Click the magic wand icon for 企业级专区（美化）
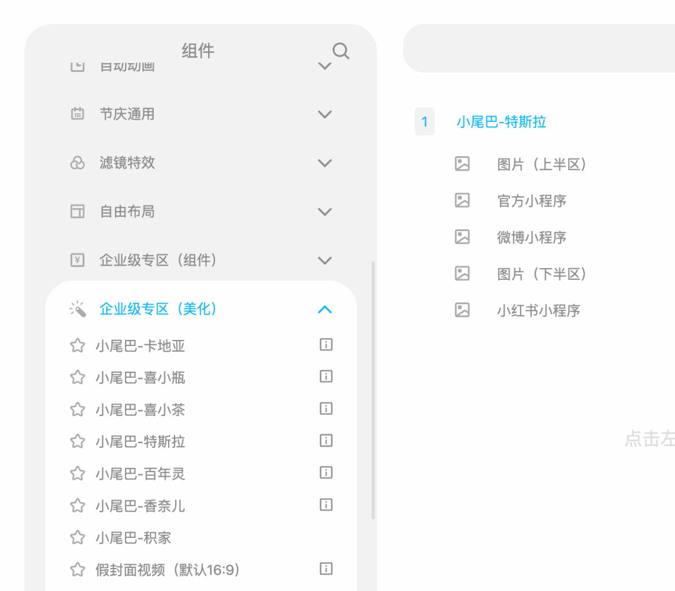 (77, 309)
